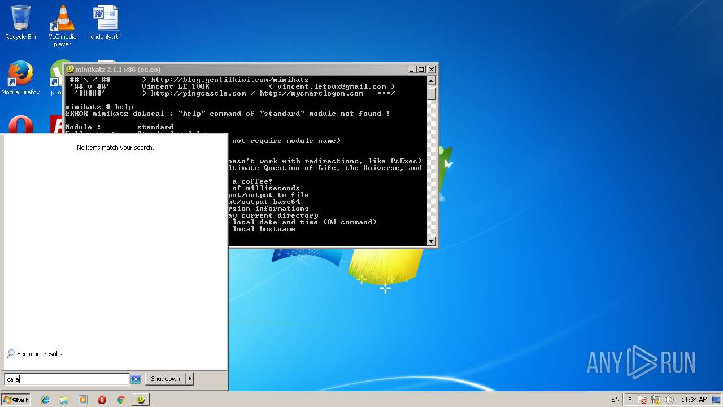Open the Recycle Bin desktop icon

(20, 23)
